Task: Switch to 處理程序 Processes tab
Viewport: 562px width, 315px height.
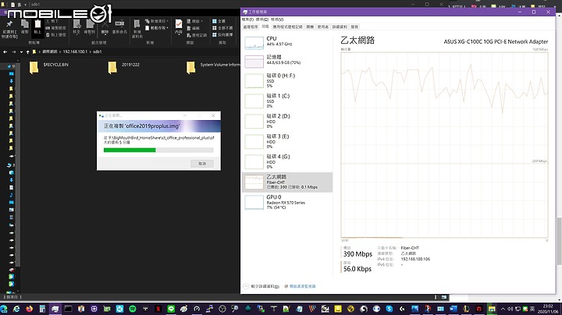Action: pyautogui.click(x=251, y=27)
